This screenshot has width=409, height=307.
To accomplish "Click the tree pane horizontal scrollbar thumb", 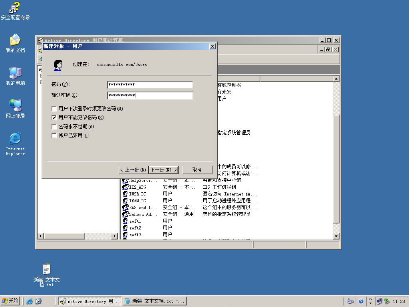I will click(64, 236).
